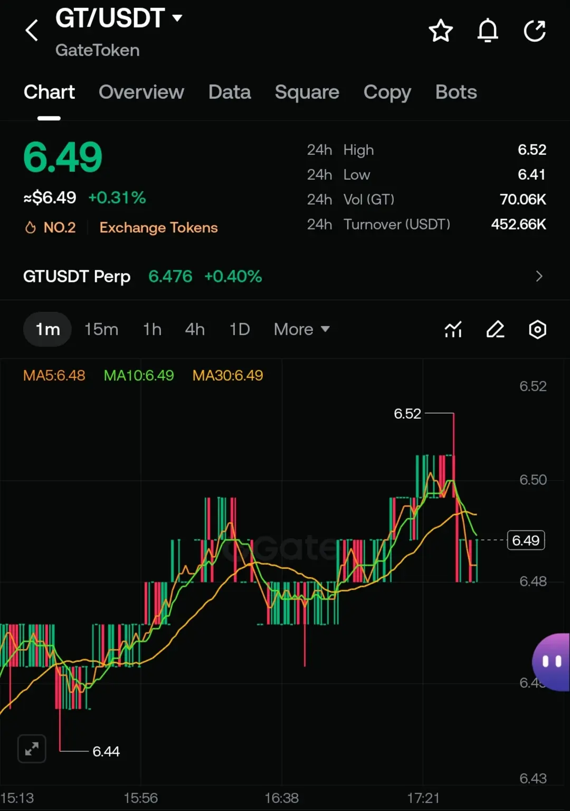The height and width of the screenshot is (811, 570).
Task: Tap the 6.48 price axis label
Action: 533,581
